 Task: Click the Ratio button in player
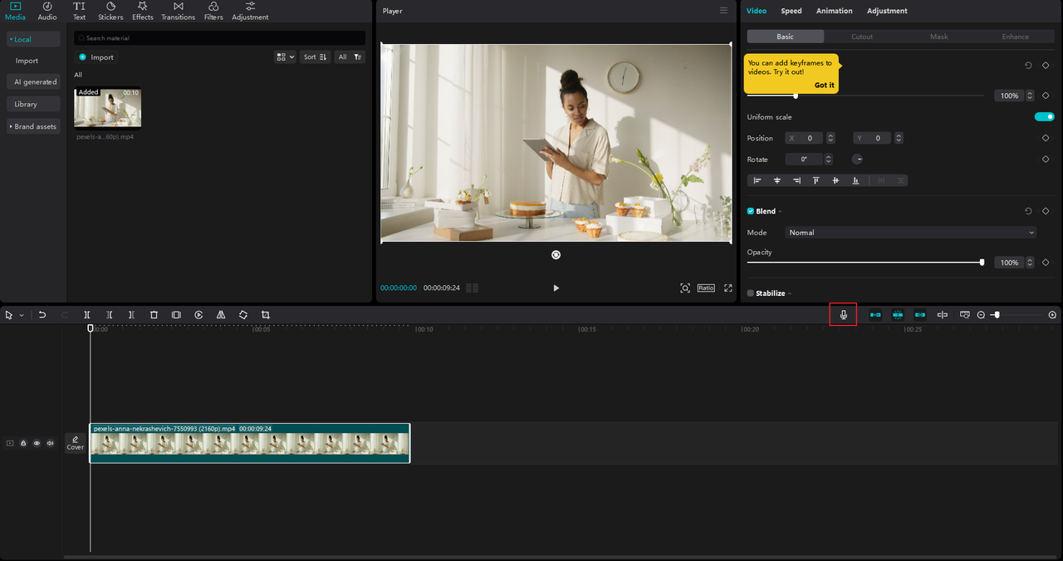click(706, 288)
